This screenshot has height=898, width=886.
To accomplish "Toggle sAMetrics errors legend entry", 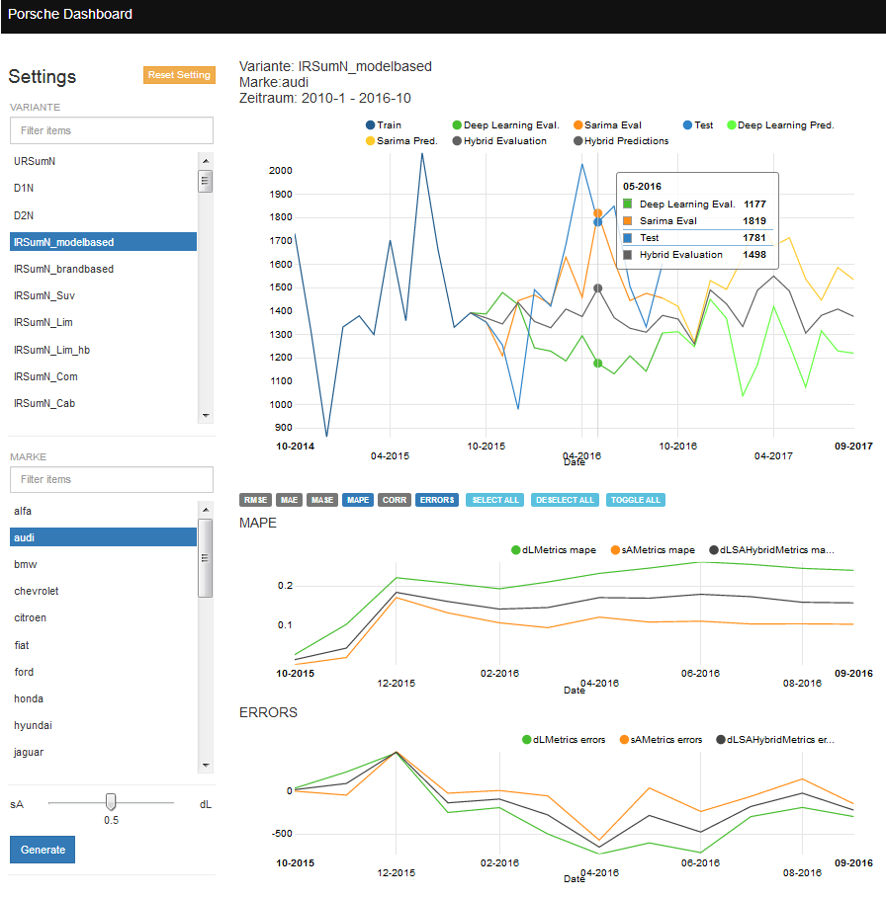I will 661,739.
